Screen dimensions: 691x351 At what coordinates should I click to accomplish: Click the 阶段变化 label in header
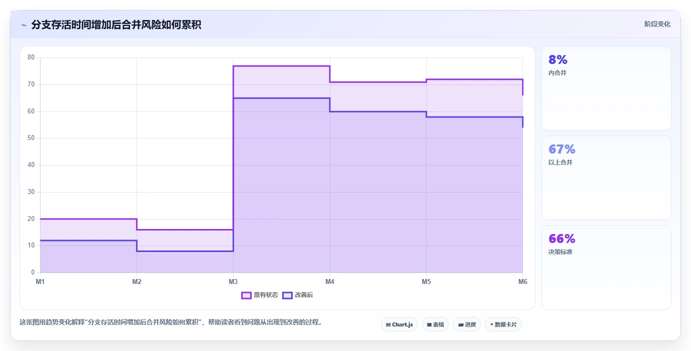point(657,24)
